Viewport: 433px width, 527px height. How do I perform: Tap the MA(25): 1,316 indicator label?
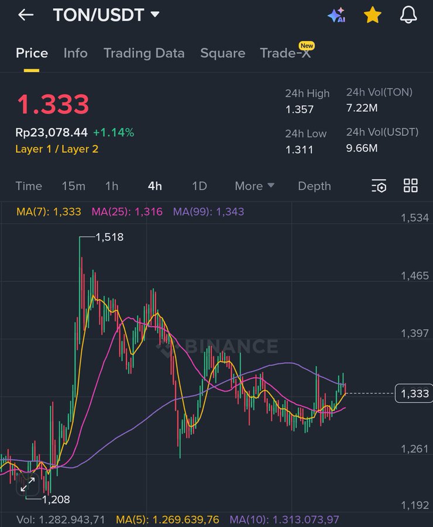[127, 212]
